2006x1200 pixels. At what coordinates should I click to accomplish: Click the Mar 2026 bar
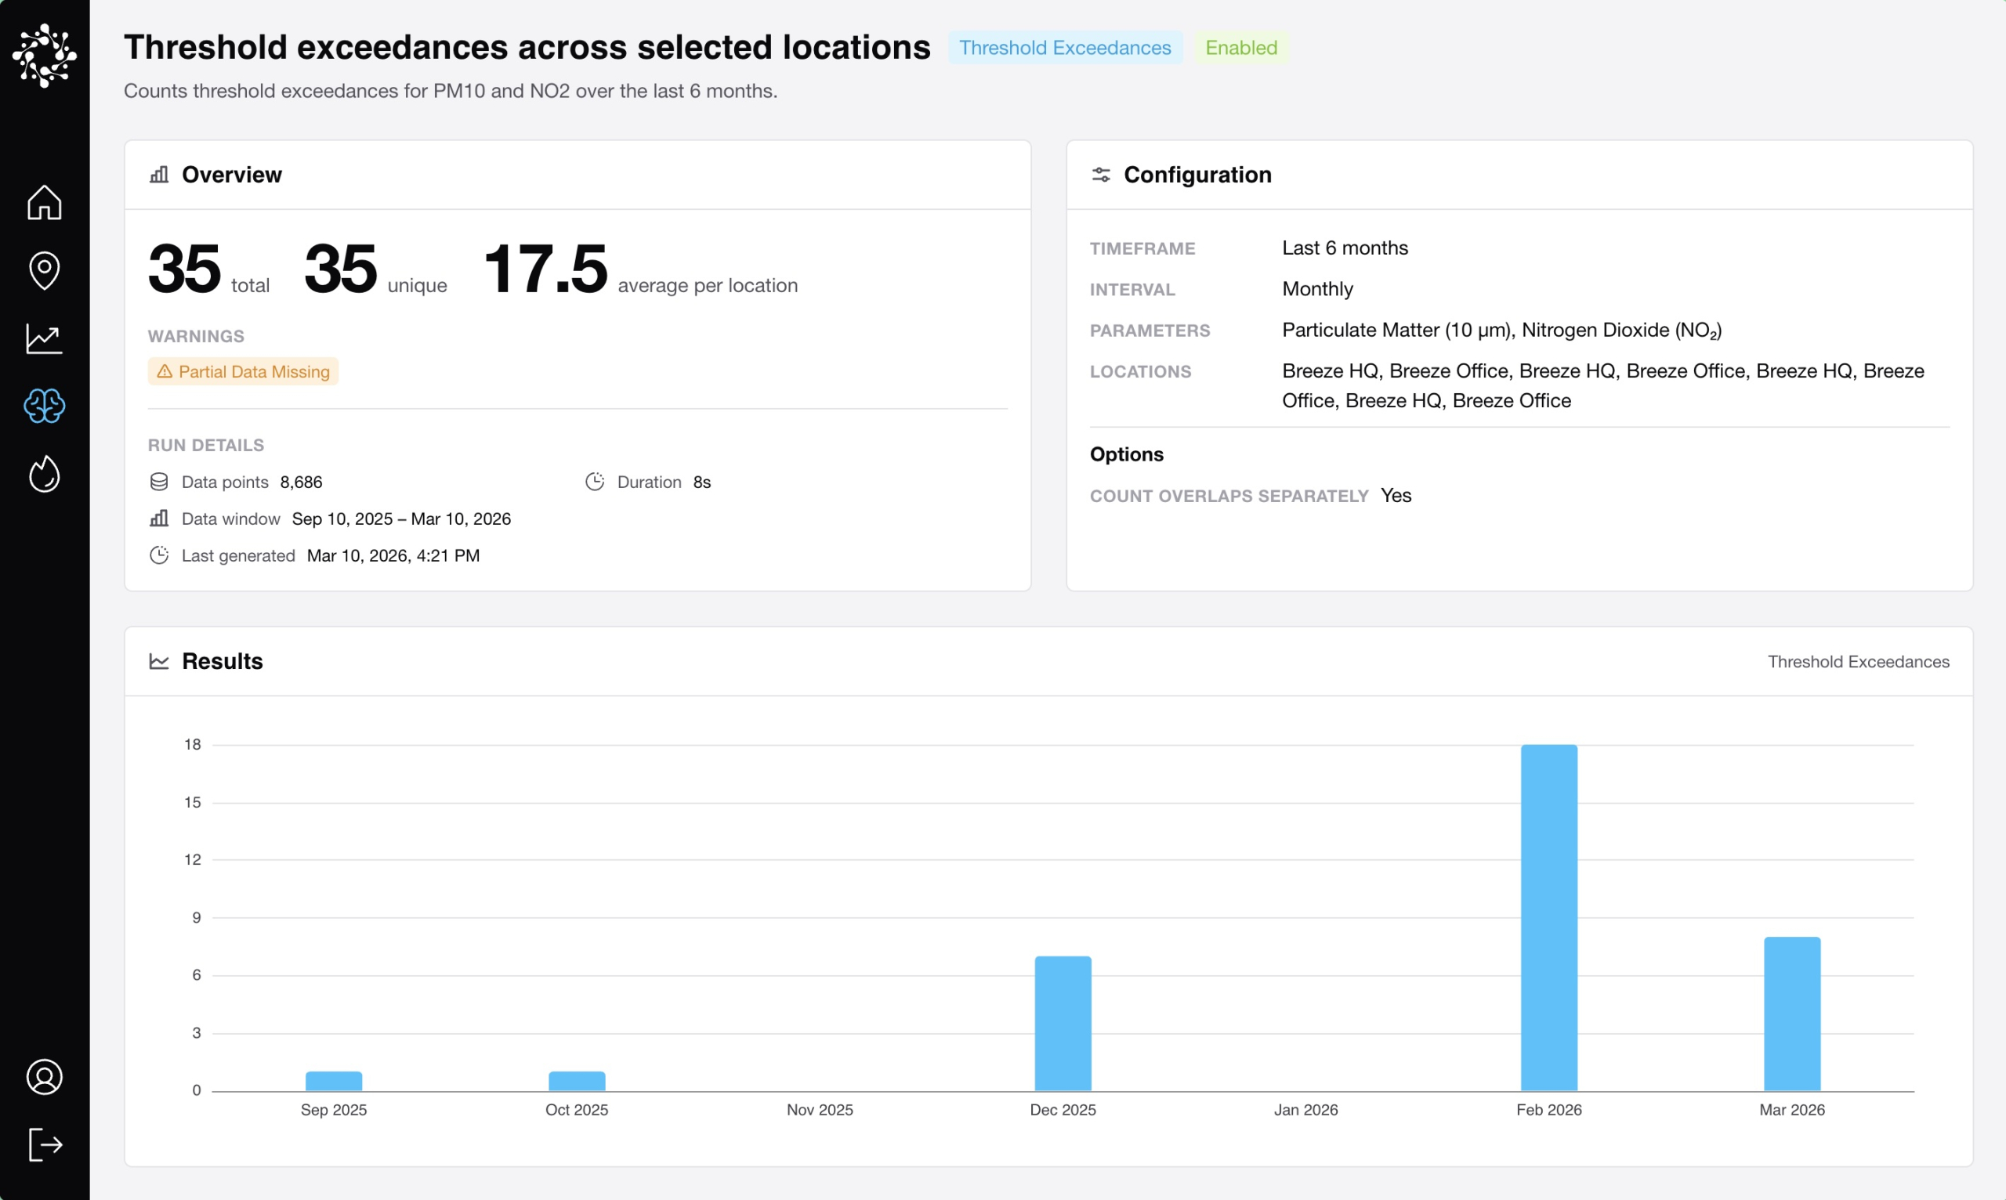pyautogui.click(x=1791, y=1014)
